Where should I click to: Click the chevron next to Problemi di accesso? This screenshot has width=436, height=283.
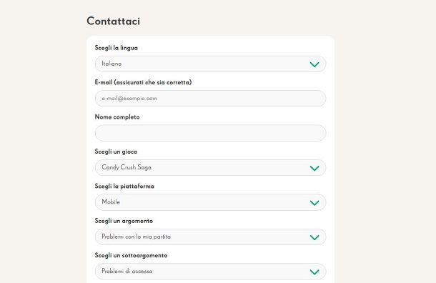point(314,272)
